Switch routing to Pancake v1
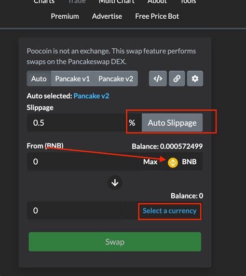This screenshot has width=246, height=276. 72,78
